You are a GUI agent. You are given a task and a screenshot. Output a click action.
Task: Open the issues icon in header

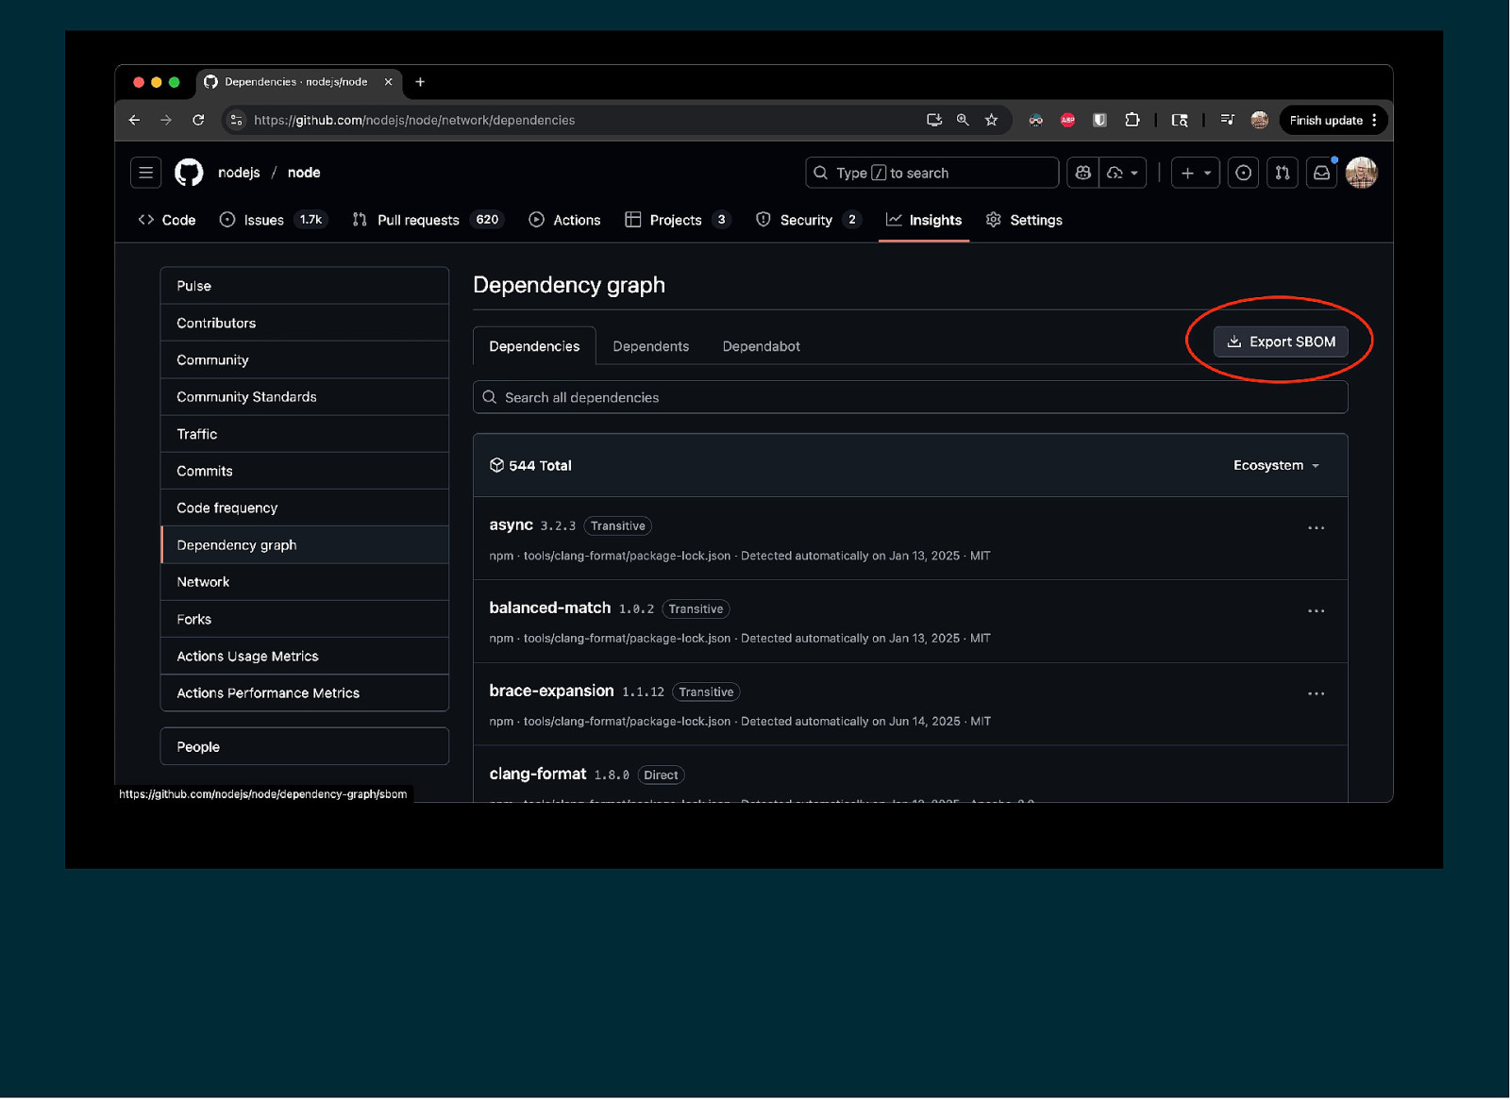pos(1243,173)
